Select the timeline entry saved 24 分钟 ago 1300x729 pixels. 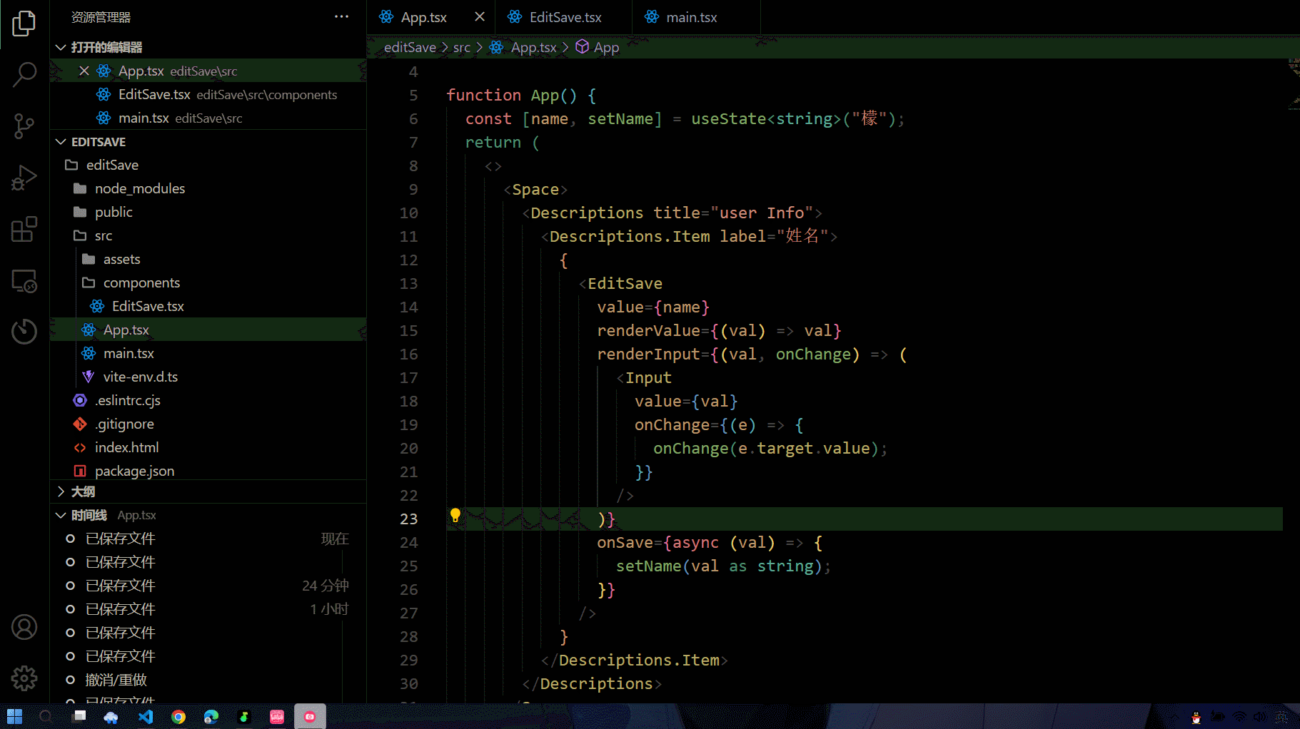coord(208,586)
